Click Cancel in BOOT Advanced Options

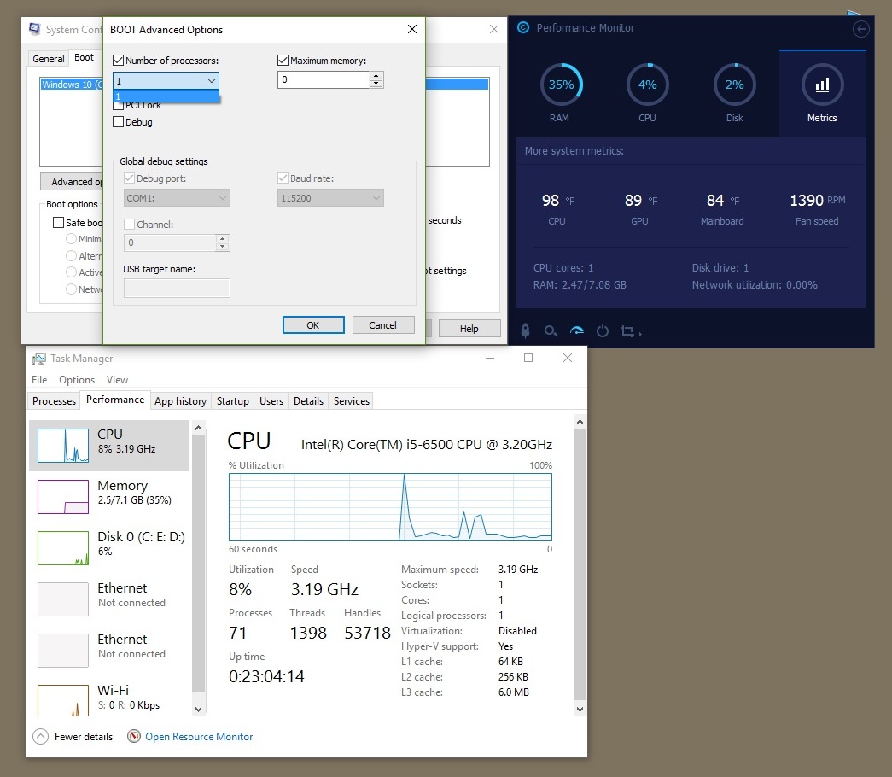pyautogui.click(x=383, y=325)
